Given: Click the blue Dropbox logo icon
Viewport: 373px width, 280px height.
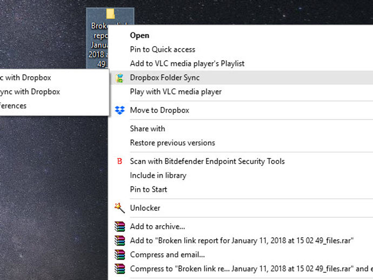Looking at the screenshot, I should tap(119, 110).
